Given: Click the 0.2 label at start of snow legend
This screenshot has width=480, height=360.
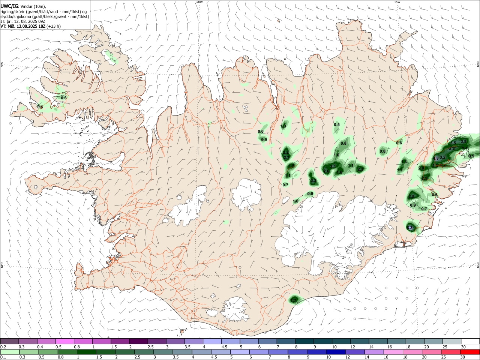Looking at the screenshot, I should pyautogui.click(x=3, y=347).
